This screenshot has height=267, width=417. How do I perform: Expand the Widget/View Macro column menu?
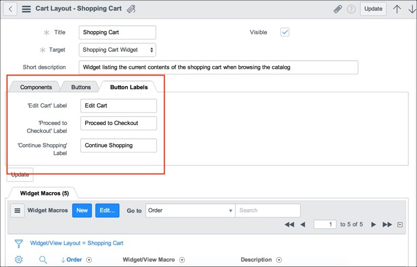[x=182, y=260]
